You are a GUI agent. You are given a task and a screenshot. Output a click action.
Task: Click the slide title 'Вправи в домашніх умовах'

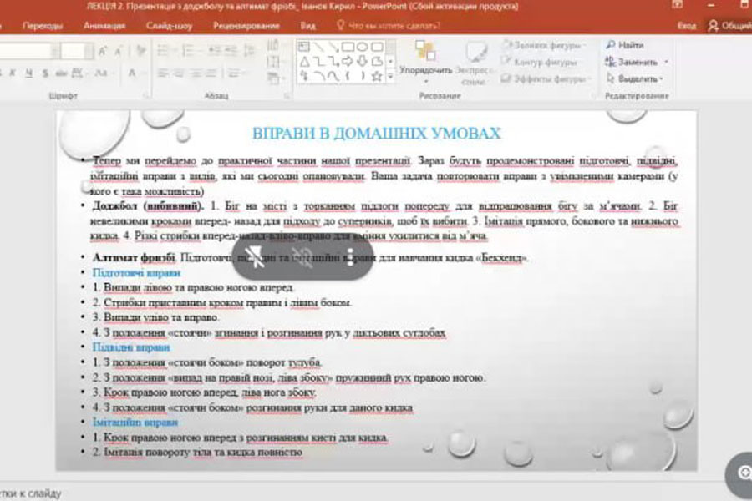click(x=376, y=134)
